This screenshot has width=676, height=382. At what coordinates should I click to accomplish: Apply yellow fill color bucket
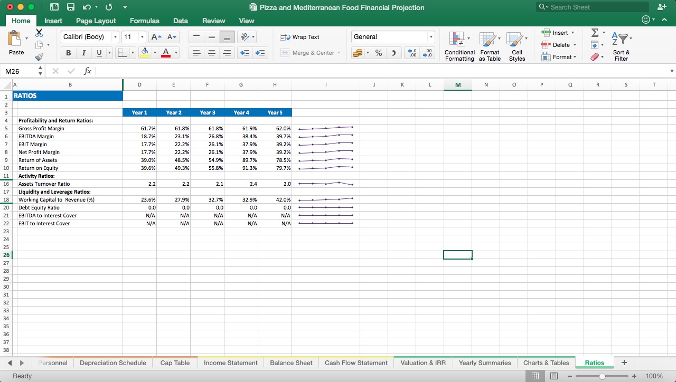[145, 53]
